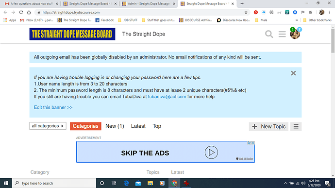The image size is (335, 188).
Task: Open the topic list options menu button
Action: coord(296,126)
